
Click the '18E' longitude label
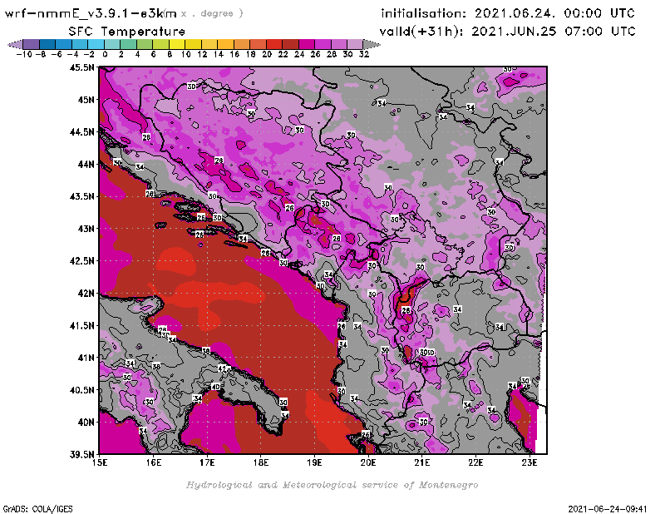coord(261,462)
